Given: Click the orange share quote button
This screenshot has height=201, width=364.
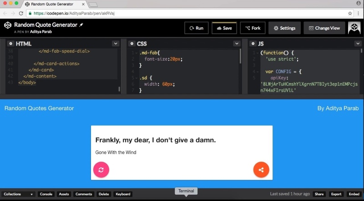Looking at the screenshot, I should pos(261,170).
